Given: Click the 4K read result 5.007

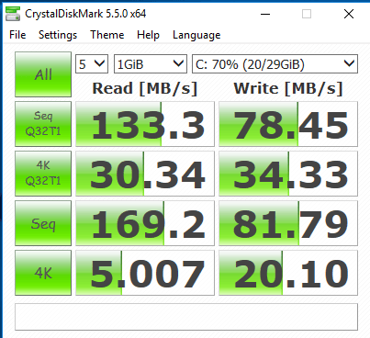Looking at the screenshot, I should click(145, 273).
